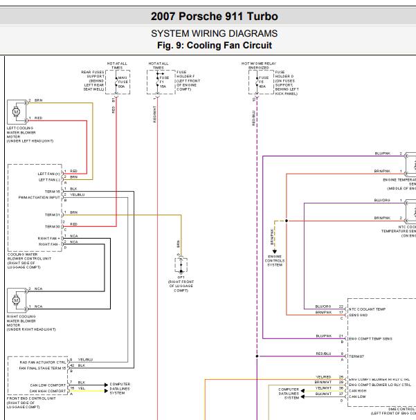Click the 'RIGHT FAN -' terminal label
Viewport: 416px width, 420px height.
(48, 244)
